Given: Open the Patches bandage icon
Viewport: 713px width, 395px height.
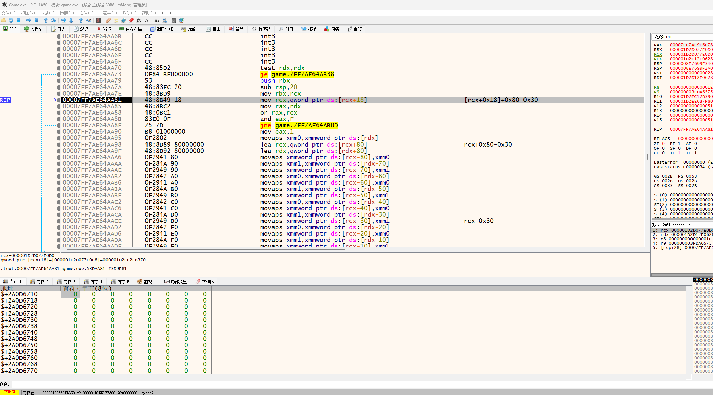Looking at the screenshot, I should click(108, 20).
